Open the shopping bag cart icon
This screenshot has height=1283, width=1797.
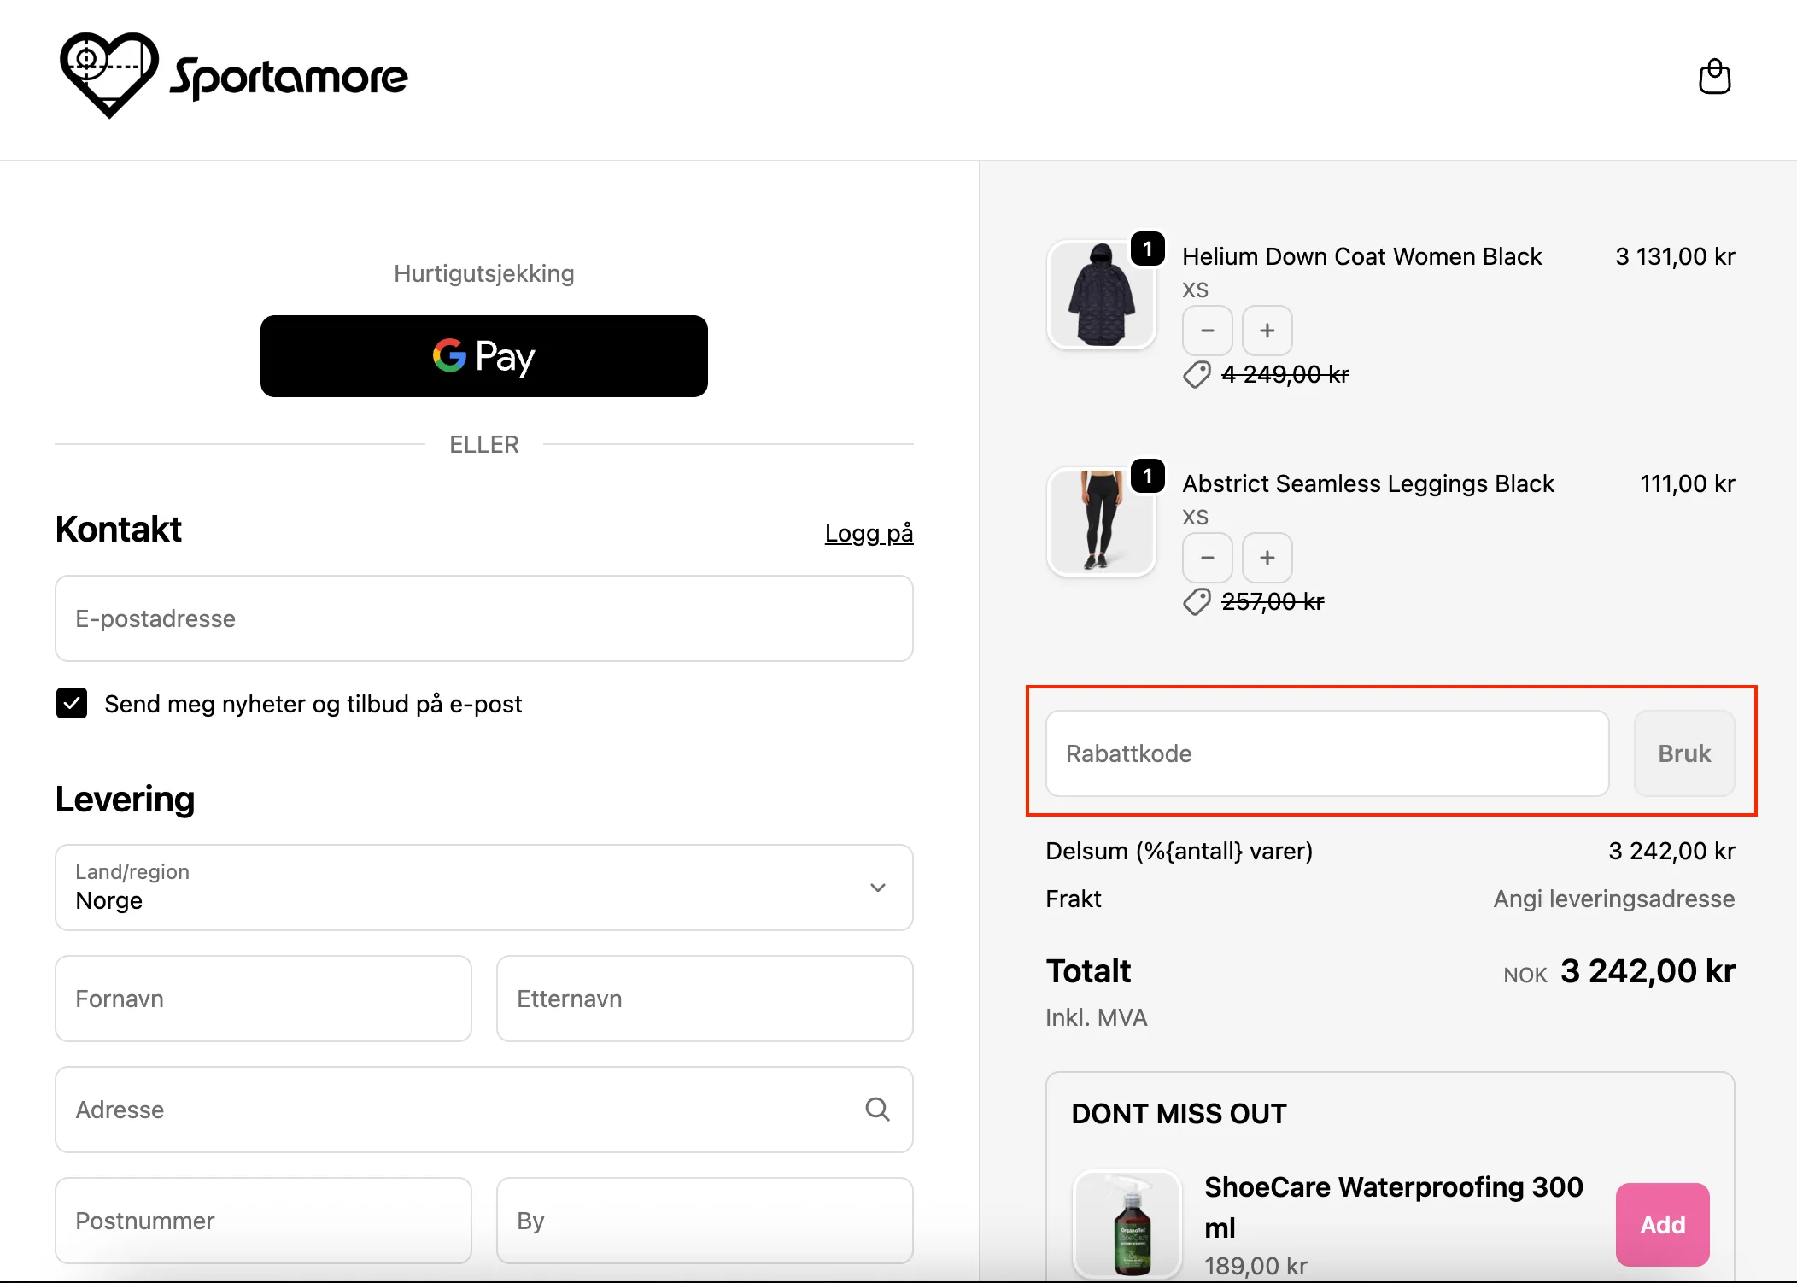1713,77
